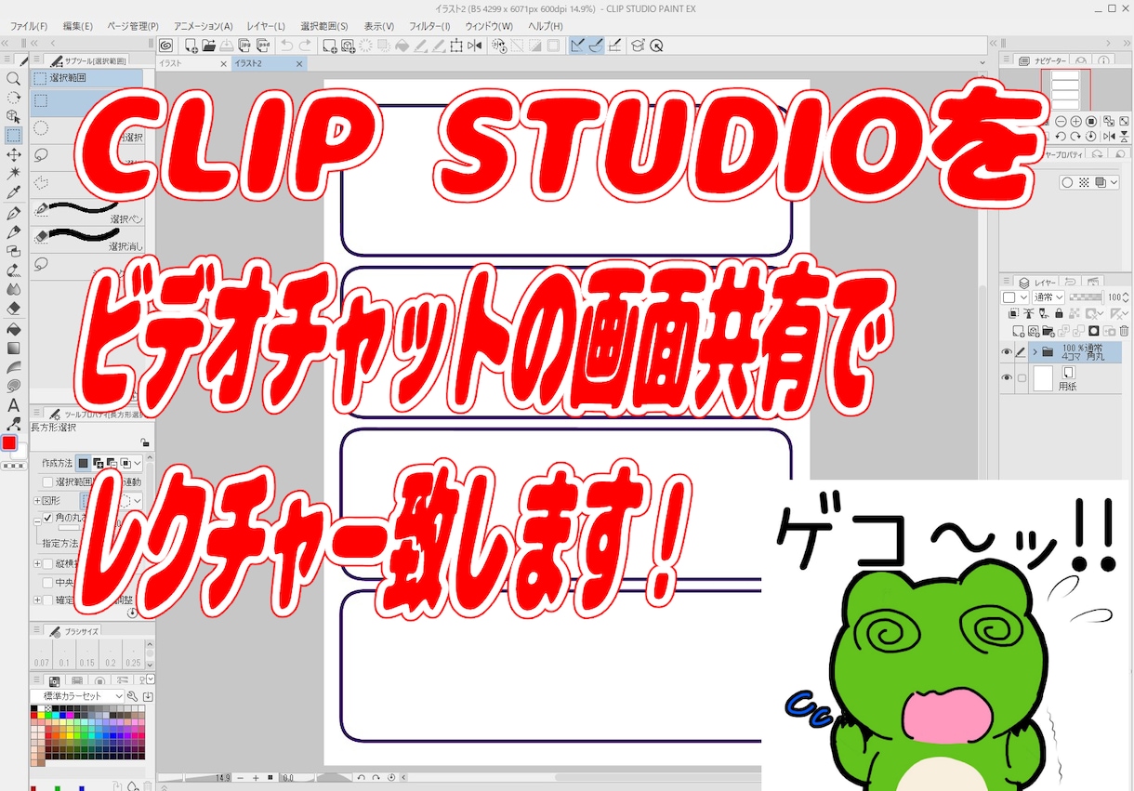Viewport: 1134px width, 791px height.
Task: Switch to the イラスト canvas tab
Action: click(x=192, y=63)
